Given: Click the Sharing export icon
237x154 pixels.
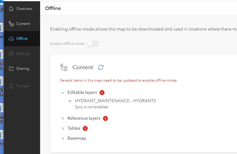Looking at the screenshot, I should pyautogui.click(x=11, y=69).
